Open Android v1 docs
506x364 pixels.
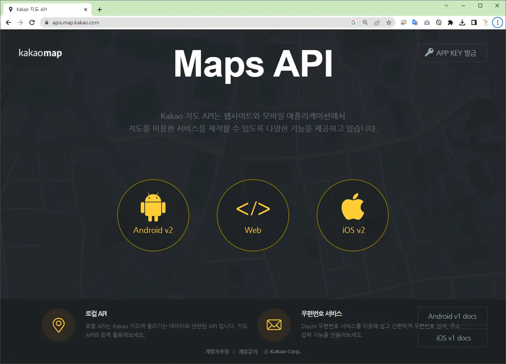[452, 316]
